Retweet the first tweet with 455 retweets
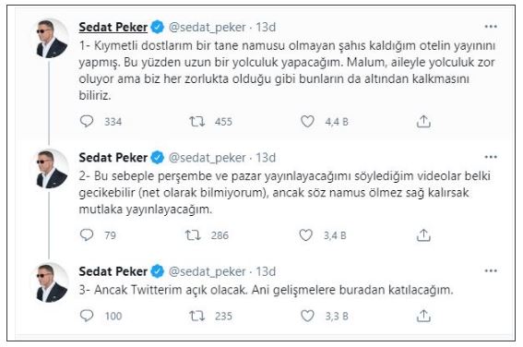 point(197,122)
